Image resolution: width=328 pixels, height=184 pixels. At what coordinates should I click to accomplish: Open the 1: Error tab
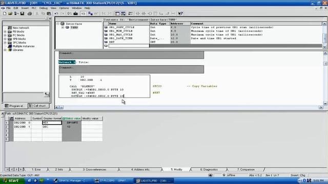36,170
